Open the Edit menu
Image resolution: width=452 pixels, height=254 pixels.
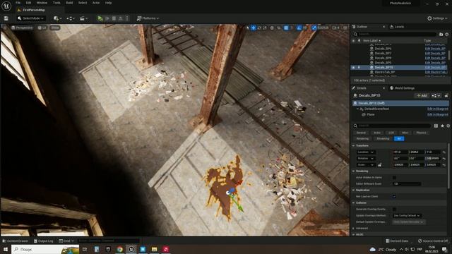pyautogui.click(x=28, y=3)
